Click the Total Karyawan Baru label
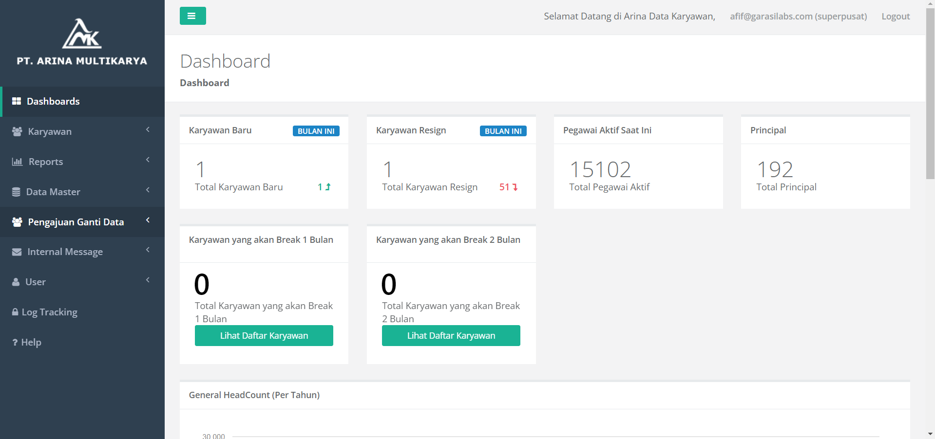The image size is (935, 439). click(x=239, y=187)
